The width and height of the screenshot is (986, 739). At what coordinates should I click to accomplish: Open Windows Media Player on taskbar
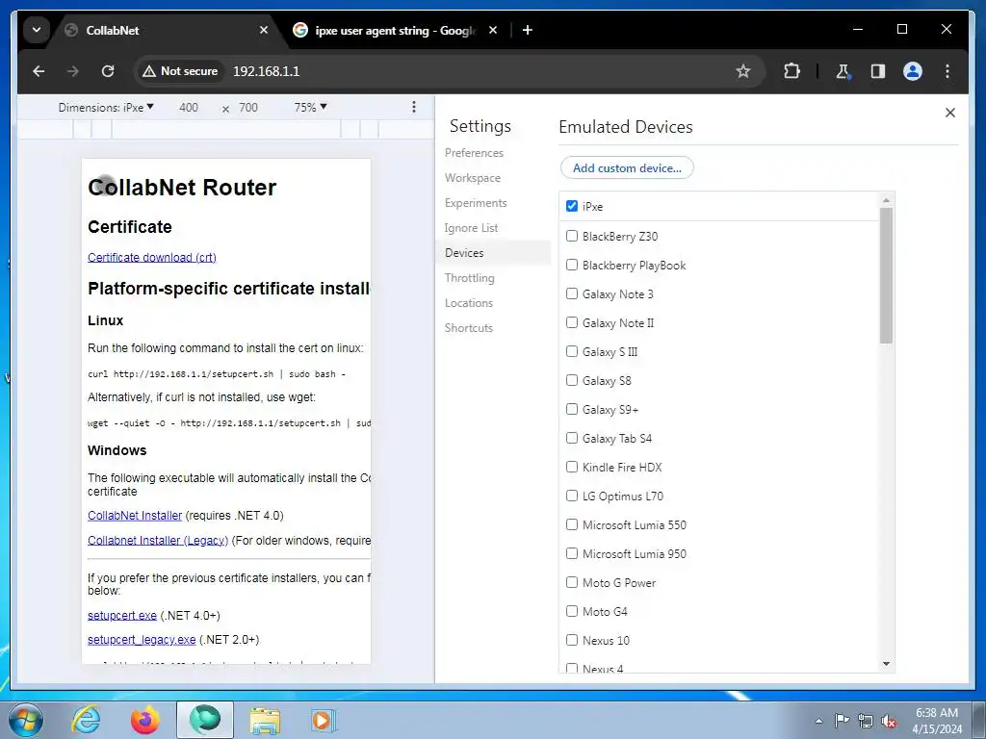click(324, 720)
